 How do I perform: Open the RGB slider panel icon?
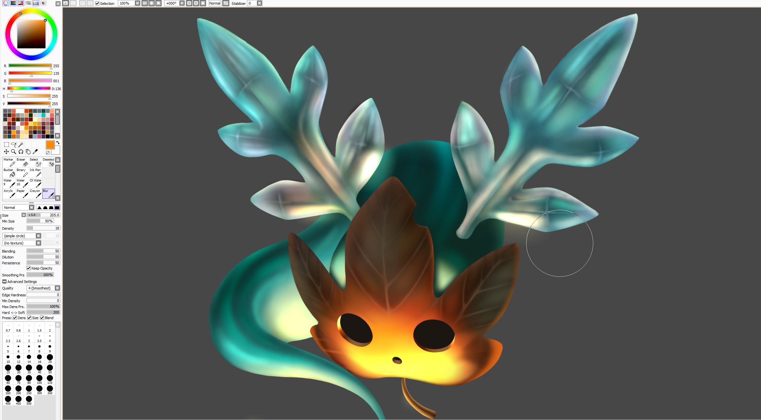pyautogui.click(x=13, y=3)
